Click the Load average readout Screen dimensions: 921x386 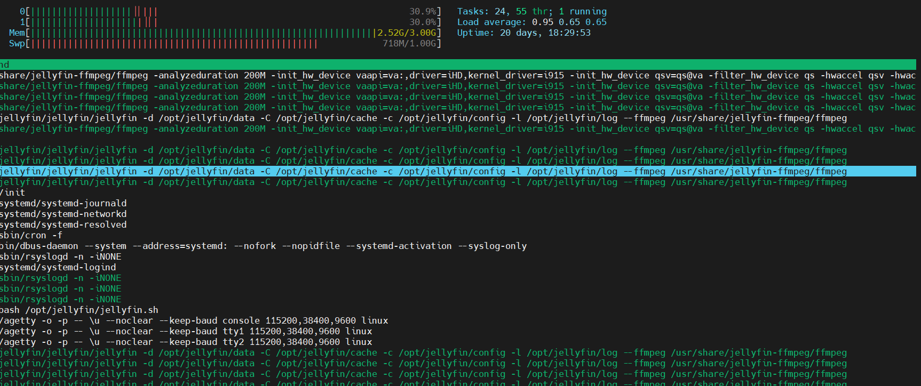(x=531, y=22)
